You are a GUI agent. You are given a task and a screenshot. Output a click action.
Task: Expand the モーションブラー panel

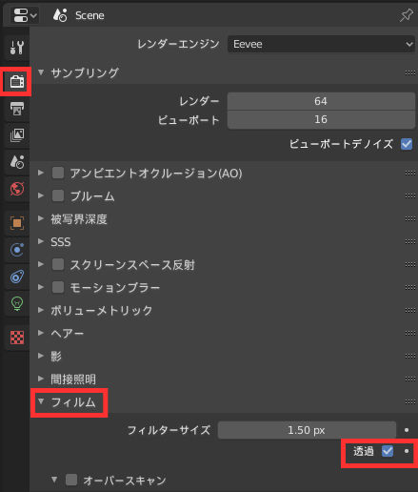(x=41, y=287)
